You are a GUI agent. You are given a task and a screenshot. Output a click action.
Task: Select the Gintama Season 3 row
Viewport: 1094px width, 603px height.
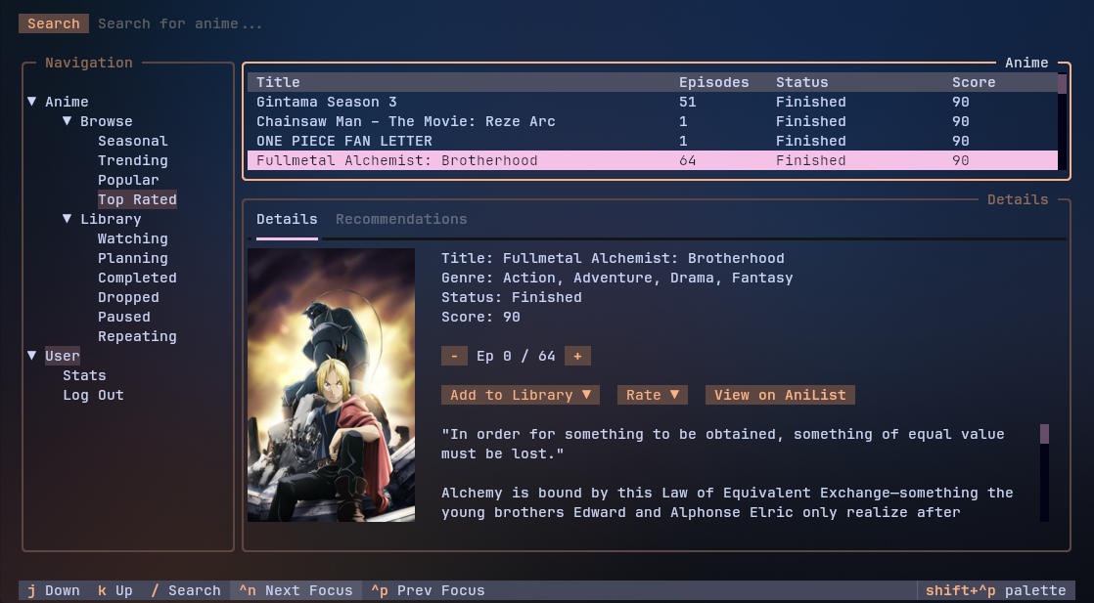click(x=653, y=102)
